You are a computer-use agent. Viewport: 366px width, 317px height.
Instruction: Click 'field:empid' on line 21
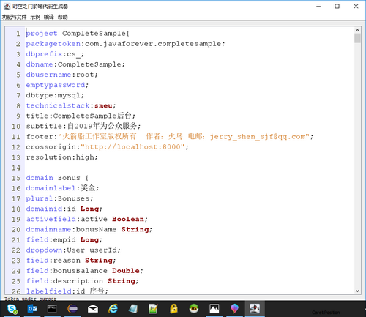click(51, 240)
